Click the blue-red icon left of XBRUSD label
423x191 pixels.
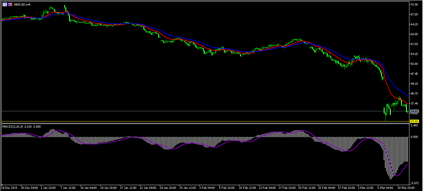click(x=11, y=5)
